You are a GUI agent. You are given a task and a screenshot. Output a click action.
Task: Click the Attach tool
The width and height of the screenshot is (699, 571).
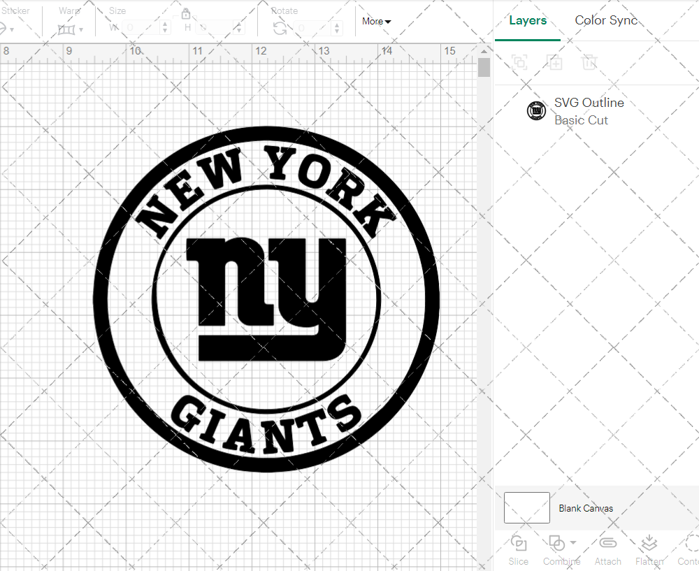607,551
